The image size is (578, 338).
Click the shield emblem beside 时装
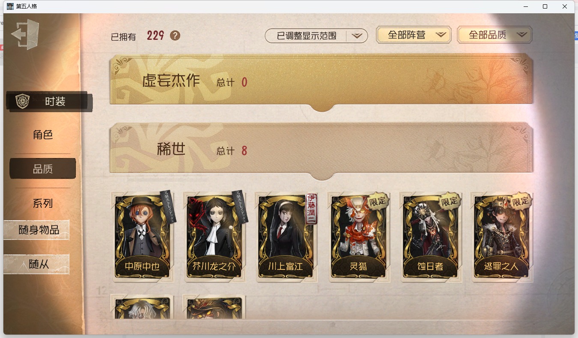pos(22,102)
